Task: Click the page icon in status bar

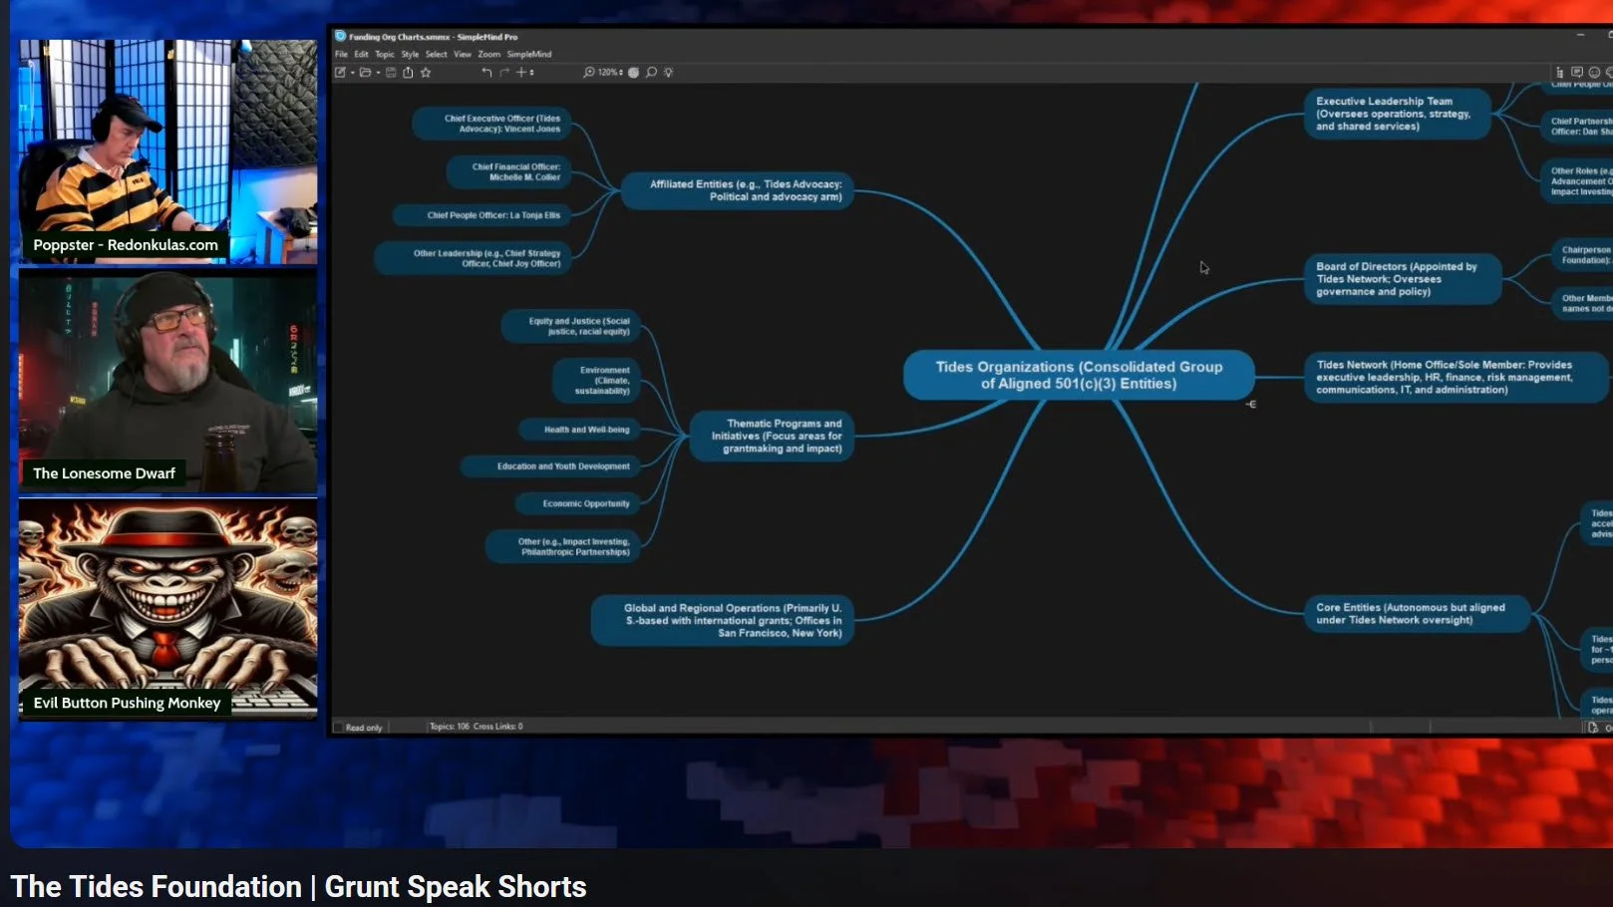Action: click(1593, 727)
